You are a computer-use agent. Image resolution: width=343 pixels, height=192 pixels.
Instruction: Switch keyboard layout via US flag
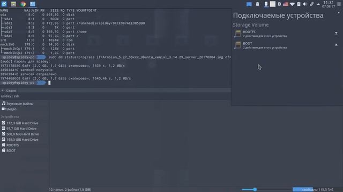coord(286,4)
